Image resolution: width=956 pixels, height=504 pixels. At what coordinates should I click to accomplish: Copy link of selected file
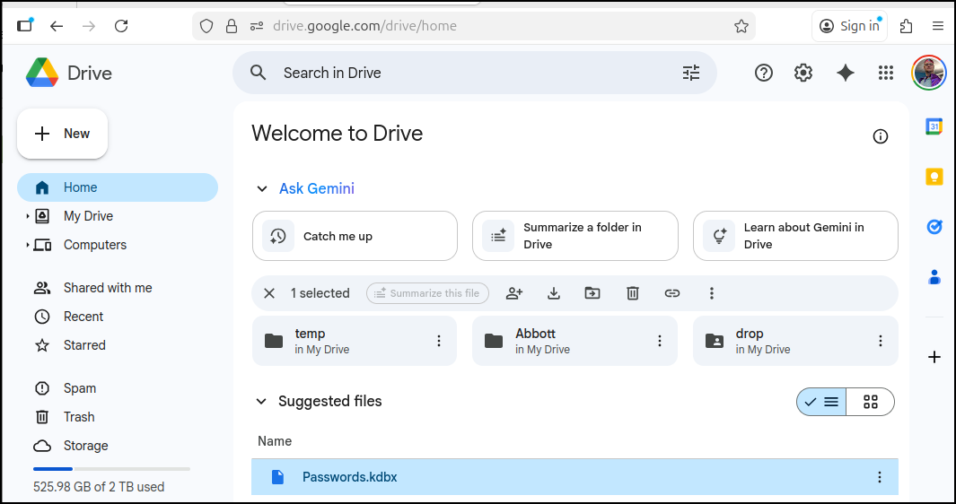click(x=671, y=294)
